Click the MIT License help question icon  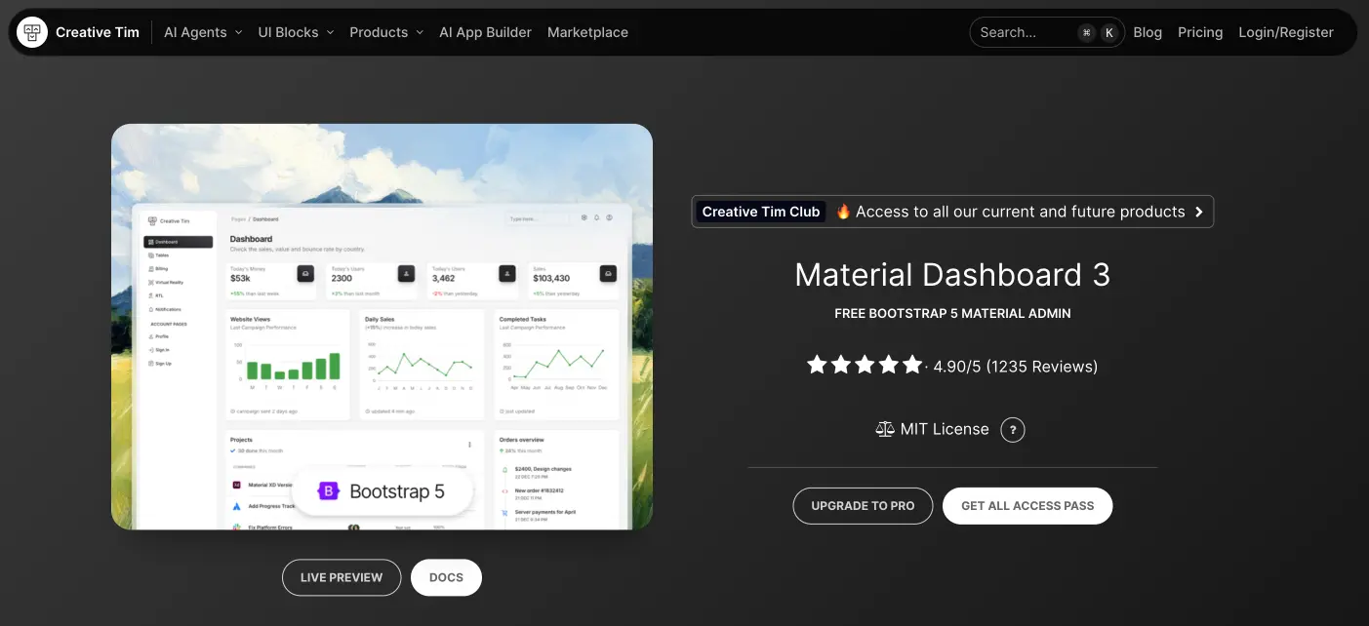point(1013,429)
